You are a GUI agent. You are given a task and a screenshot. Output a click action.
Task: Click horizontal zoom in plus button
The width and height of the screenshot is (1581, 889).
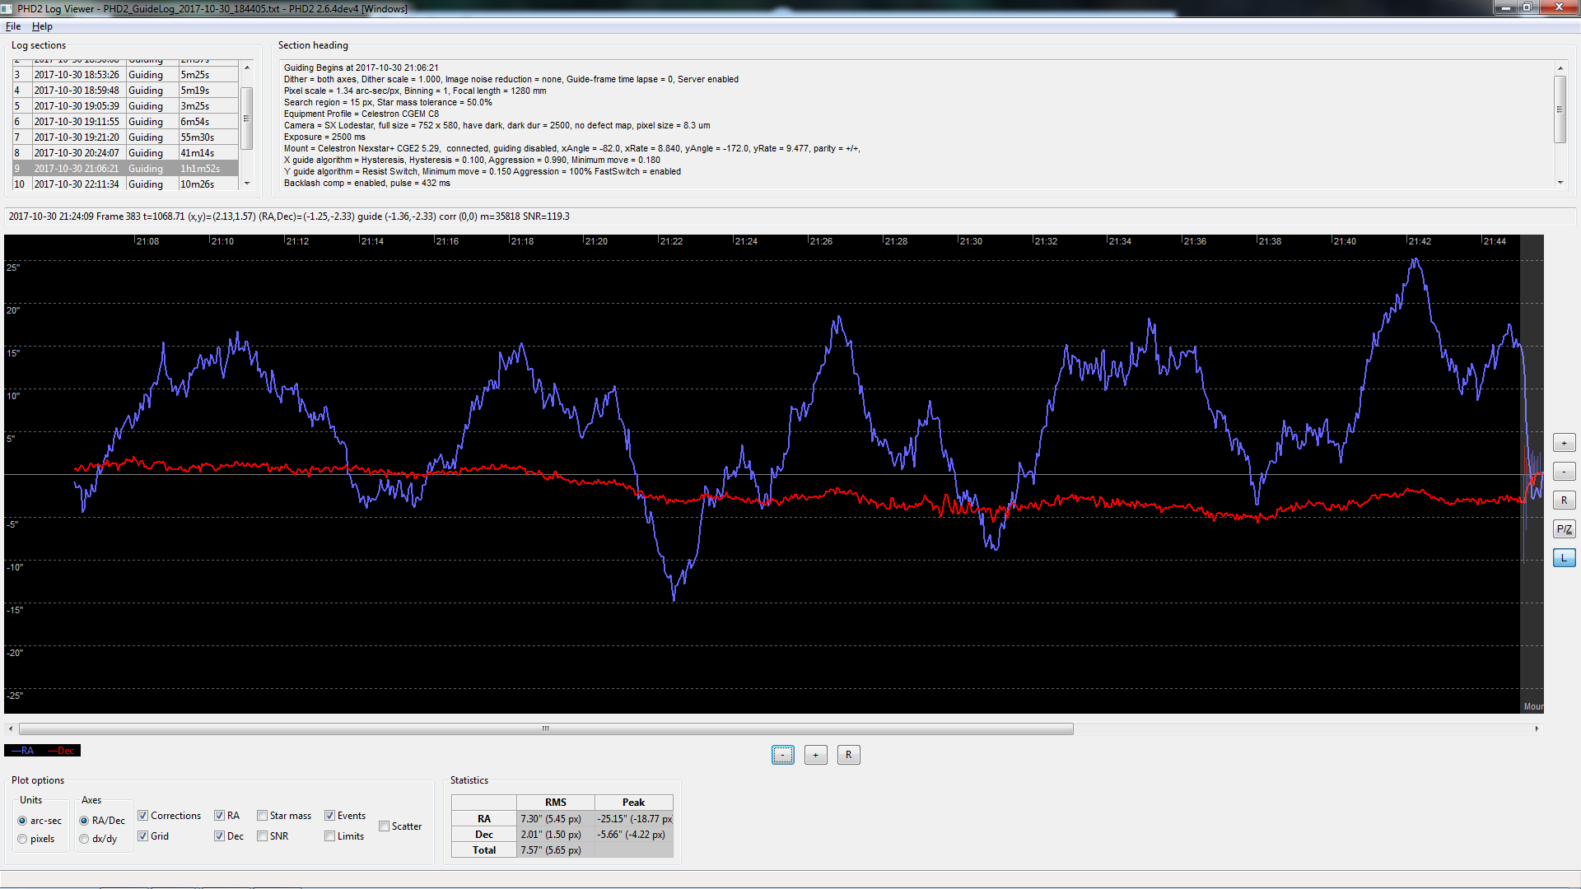(x=815, y=755)
